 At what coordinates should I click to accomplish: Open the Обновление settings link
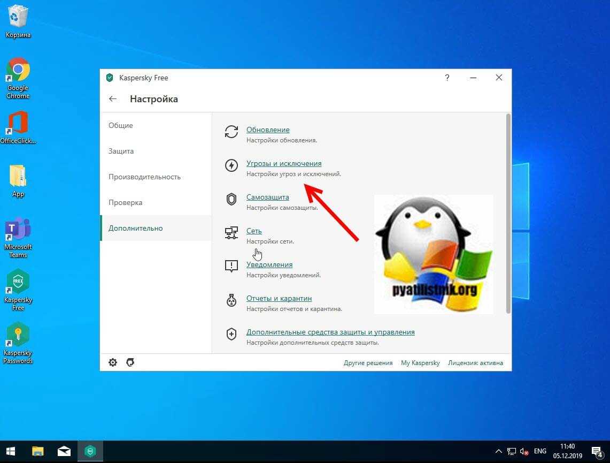[x=268, y=130]
